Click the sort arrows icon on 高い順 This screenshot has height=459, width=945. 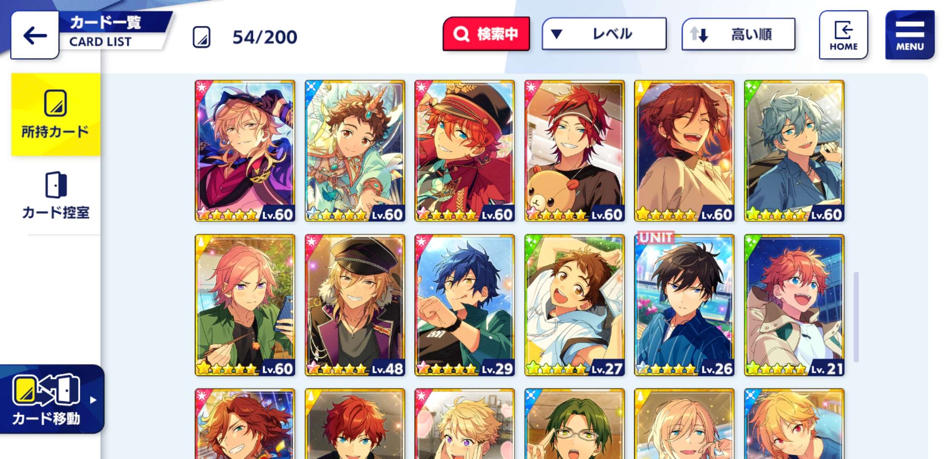click(699, 34)
